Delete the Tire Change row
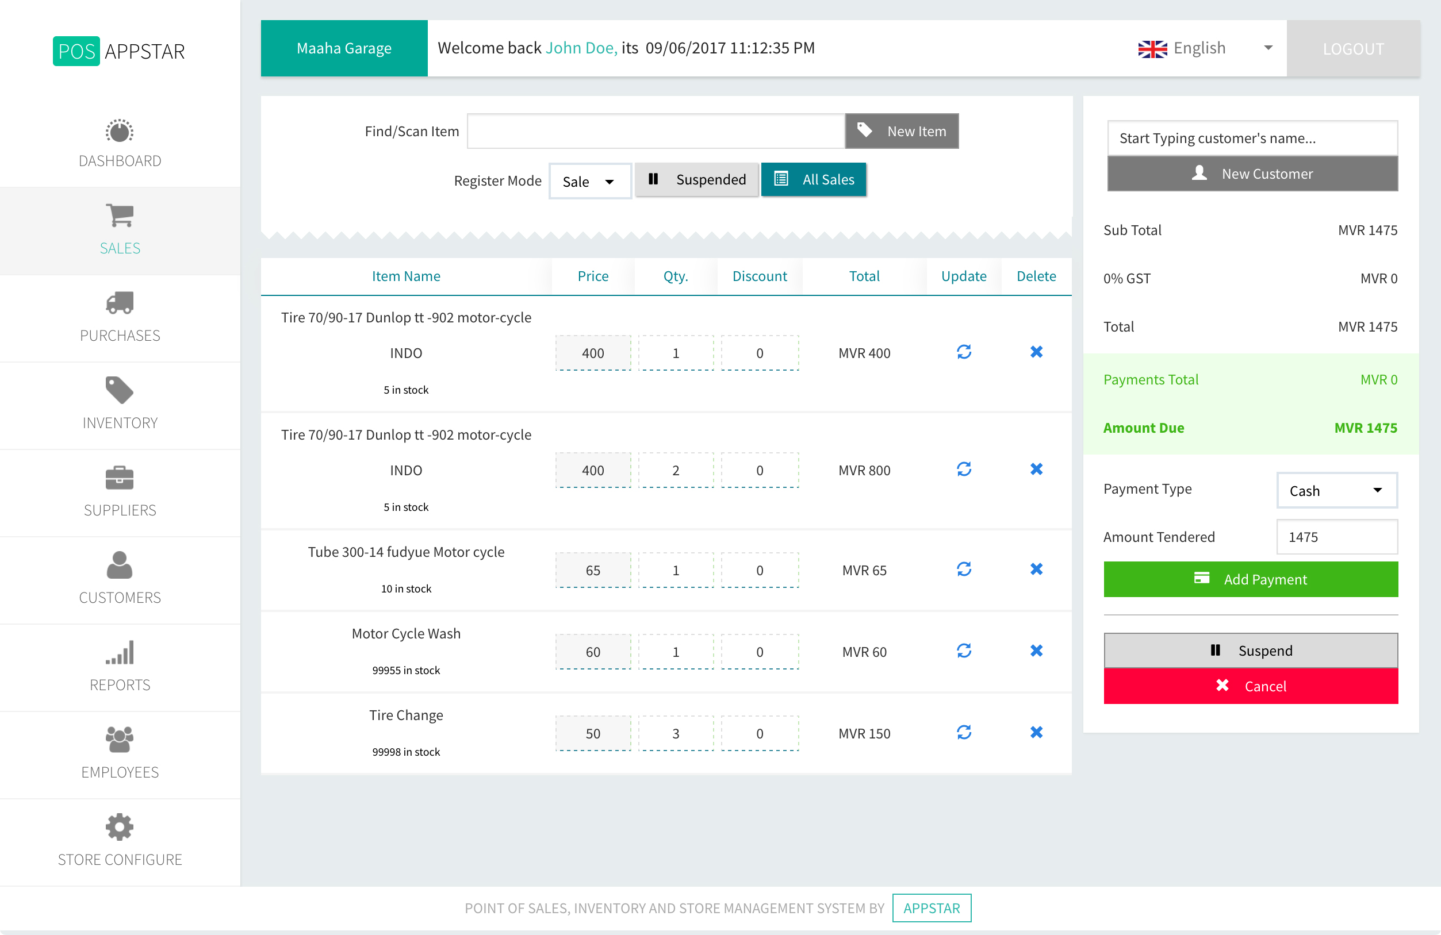The image size is (1441, 935). pos(1036,733)
